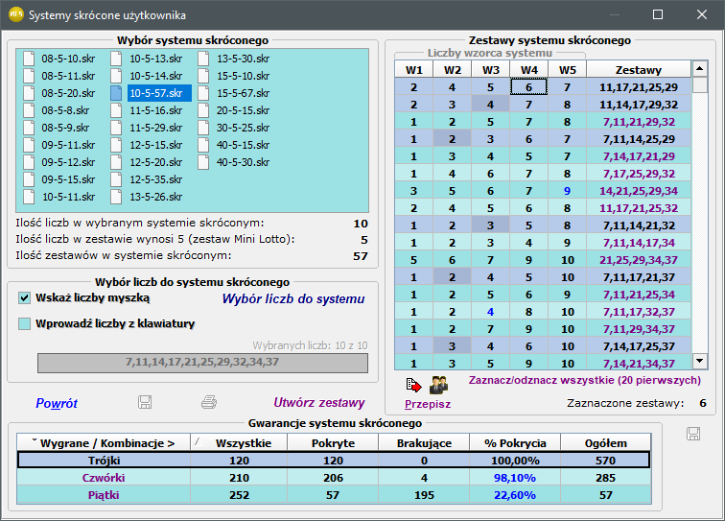Click the red arrow Przepisz icon

pos(414,385)
